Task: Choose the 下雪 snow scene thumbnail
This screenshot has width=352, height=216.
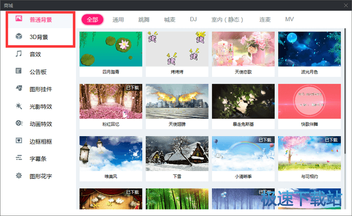Action: [x=177, y=154]
